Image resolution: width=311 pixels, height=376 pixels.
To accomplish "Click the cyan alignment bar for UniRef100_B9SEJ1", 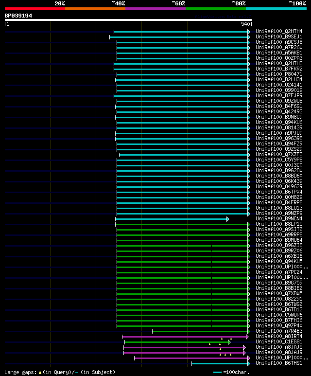I will click(x=179, y=37).
